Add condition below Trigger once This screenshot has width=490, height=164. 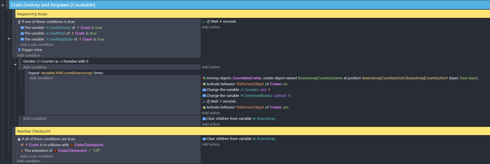pos(28,56)
